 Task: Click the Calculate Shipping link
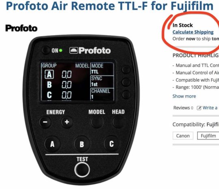coord(193,32)
